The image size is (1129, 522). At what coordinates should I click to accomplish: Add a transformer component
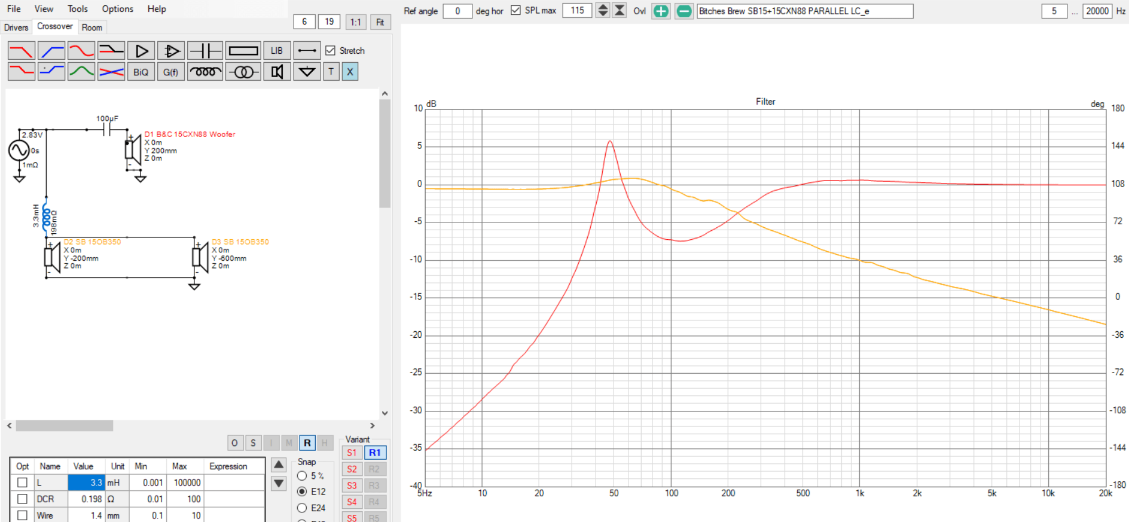[243, 72]
